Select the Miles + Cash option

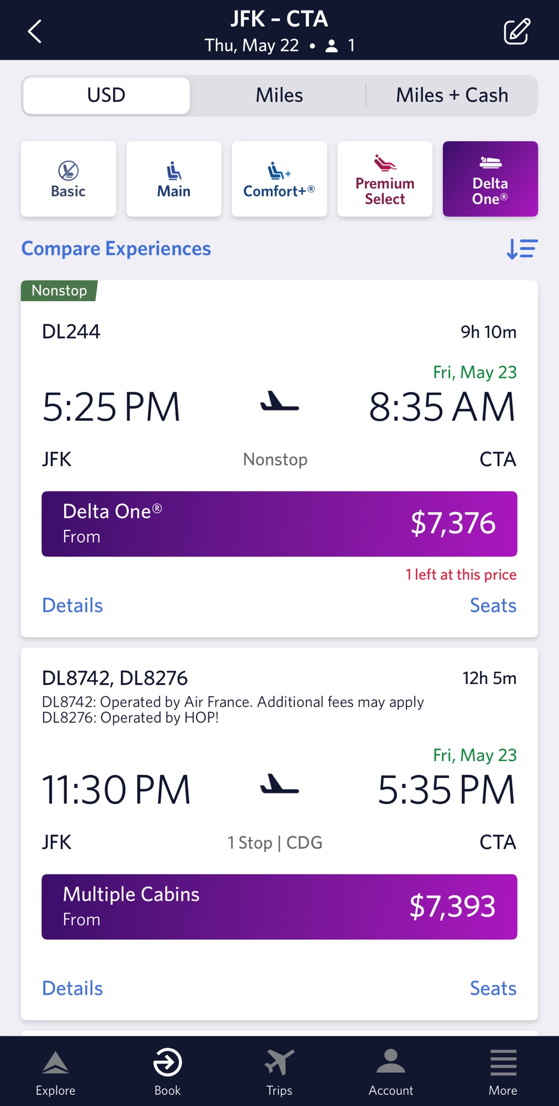tap(452, 96)
